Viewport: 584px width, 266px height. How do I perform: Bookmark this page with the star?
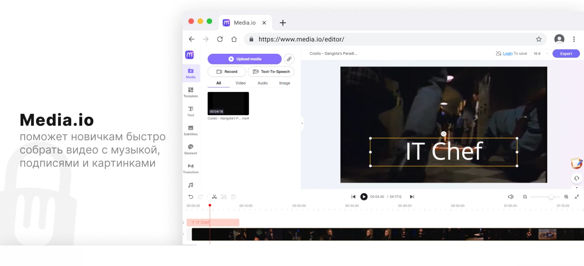(x=539, y=39)
